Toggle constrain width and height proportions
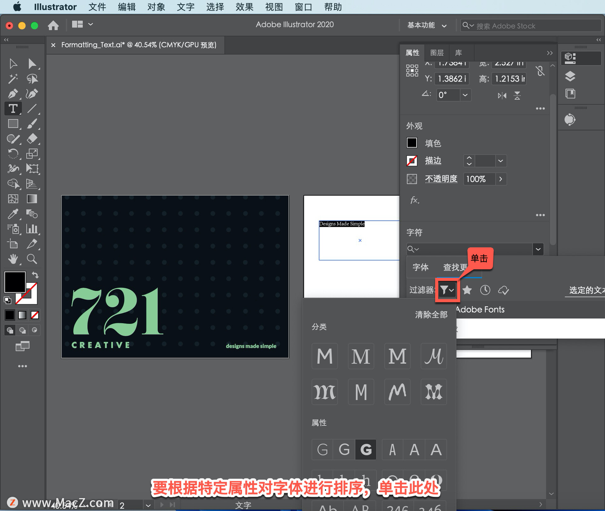Image resolution: width=605 pixels, height=511 pixels. [540, 71]
